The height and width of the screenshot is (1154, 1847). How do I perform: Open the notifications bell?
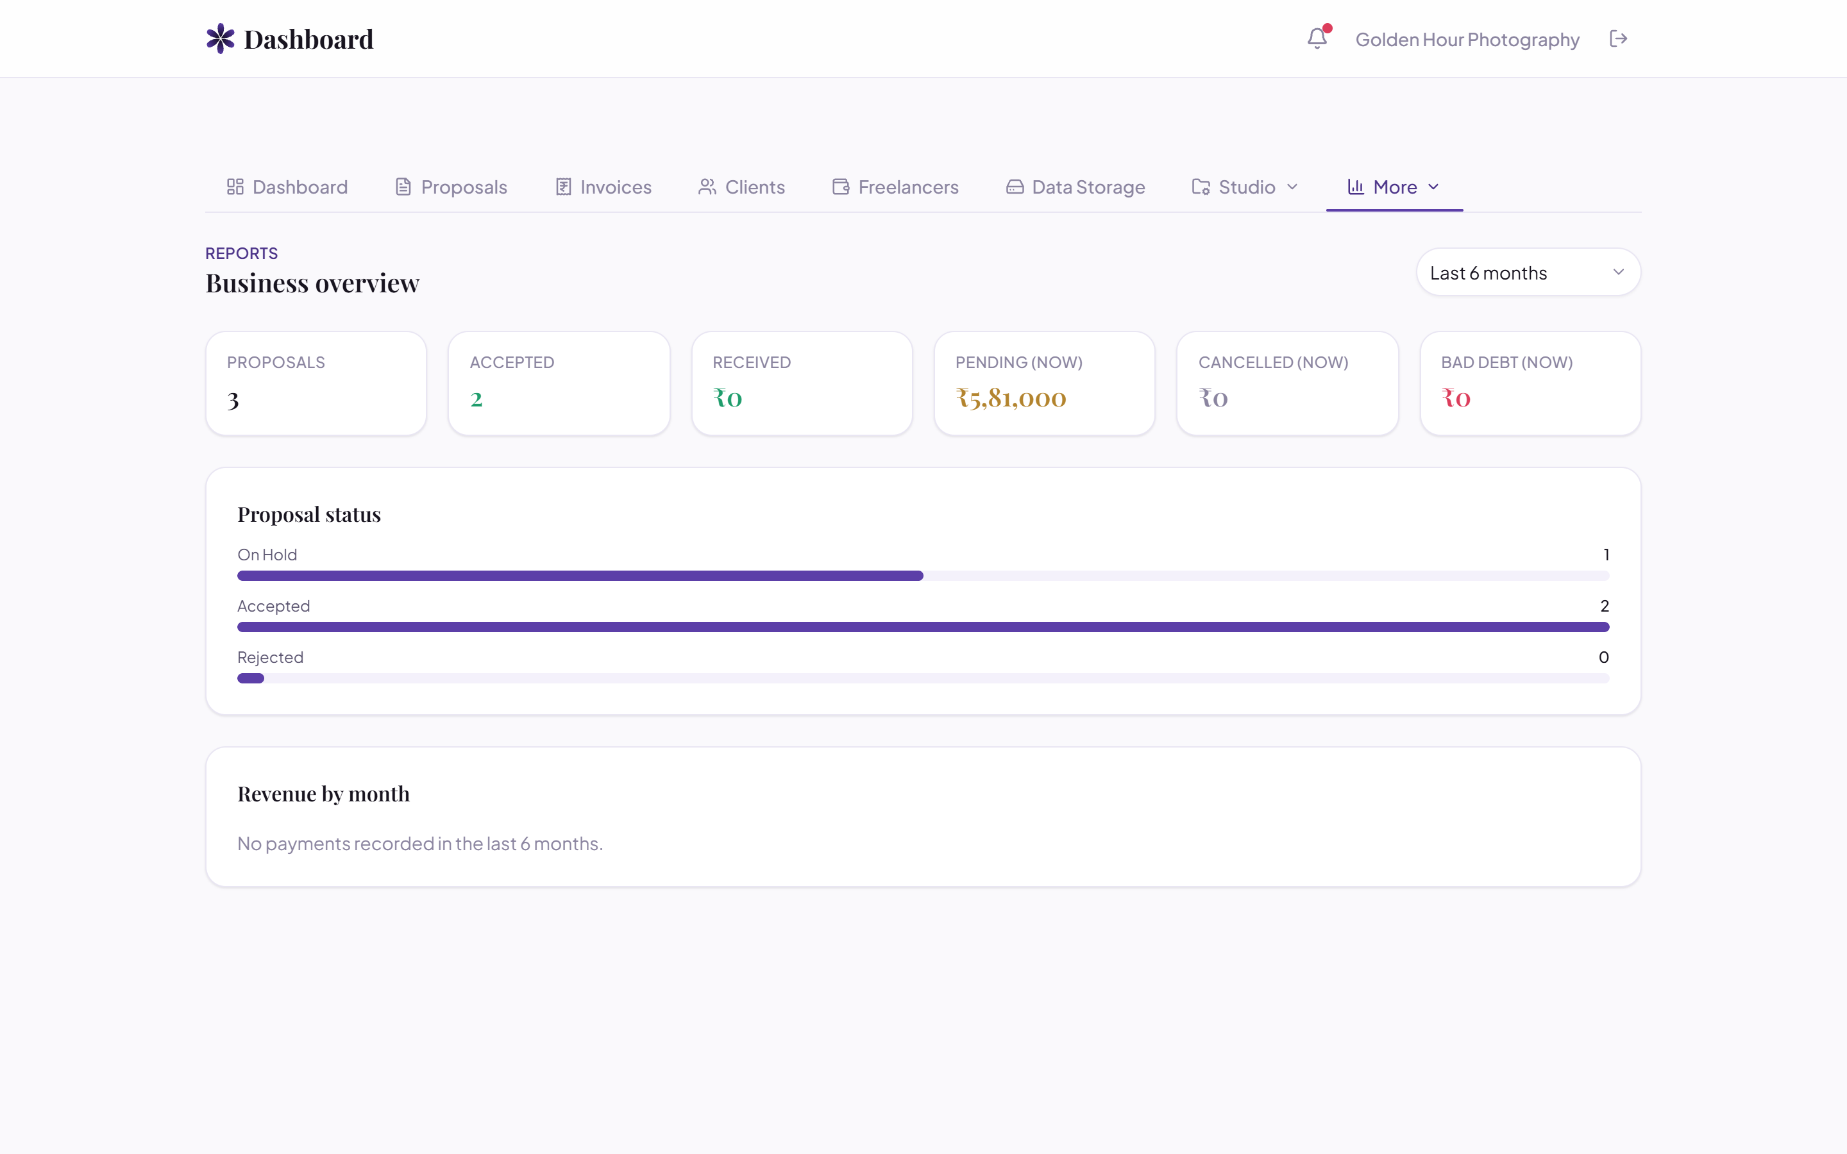1317,38
